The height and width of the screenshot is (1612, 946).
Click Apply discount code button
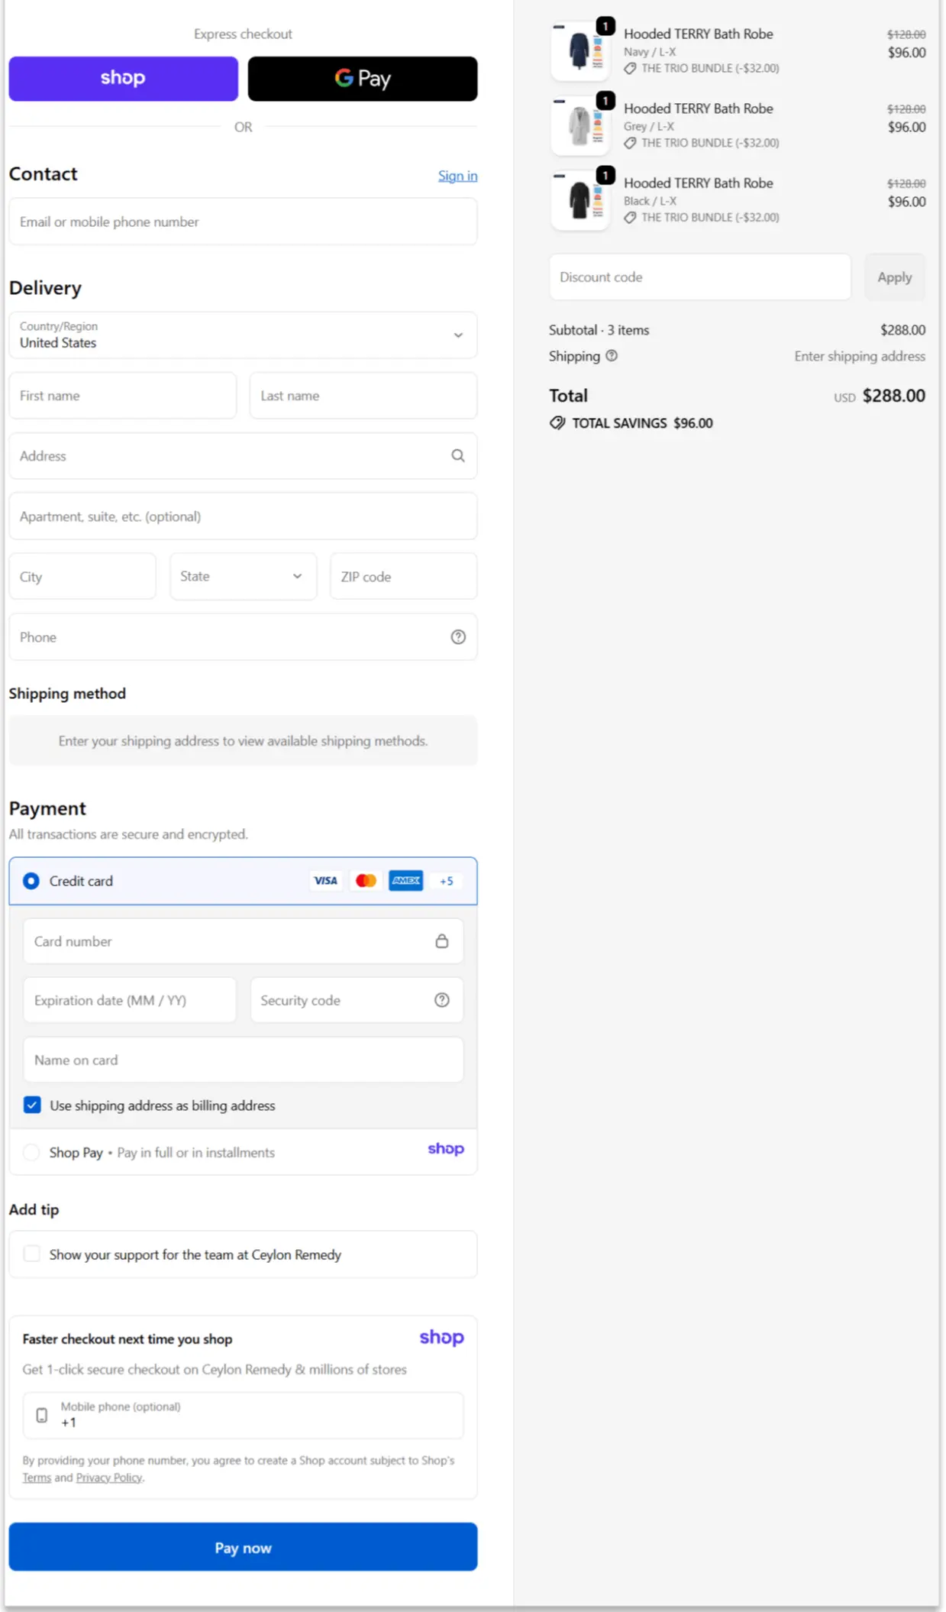point(894,277)
